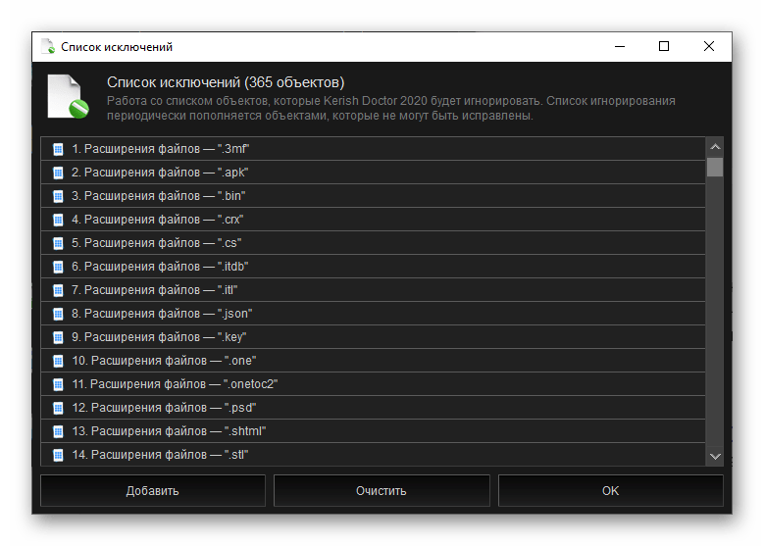Click the icon beside the ".itl" entry
Screen dimensions: 764x546
58,290
